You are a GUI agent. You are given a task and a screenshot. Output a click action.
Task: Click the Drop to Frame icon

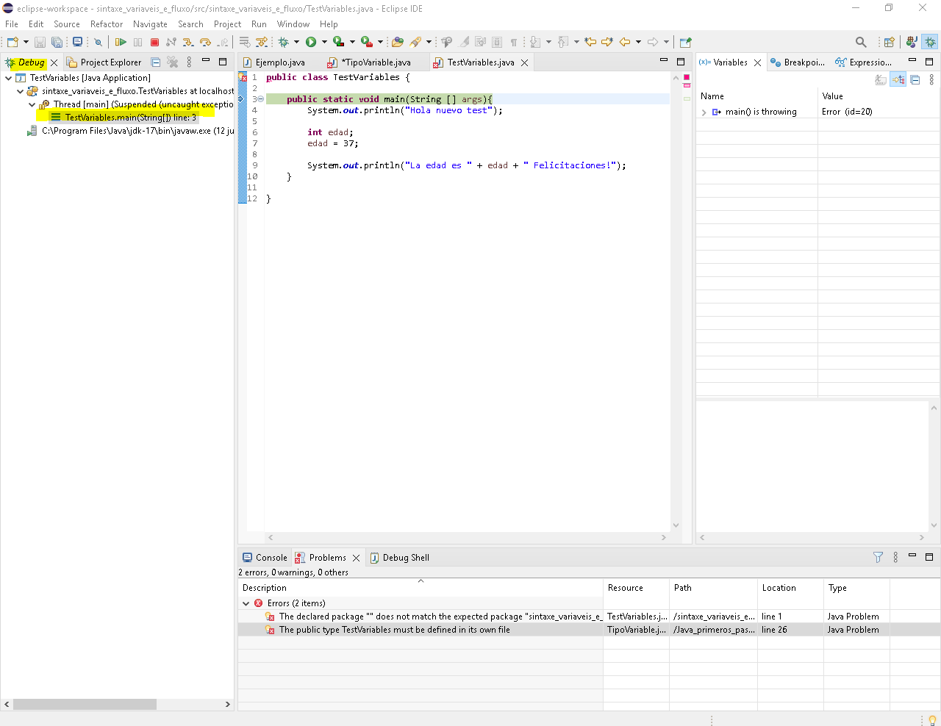[x=244, y=42]
